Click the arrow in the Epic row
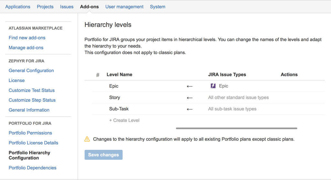Viewport: 331px width, 180px height. point(189,86)
